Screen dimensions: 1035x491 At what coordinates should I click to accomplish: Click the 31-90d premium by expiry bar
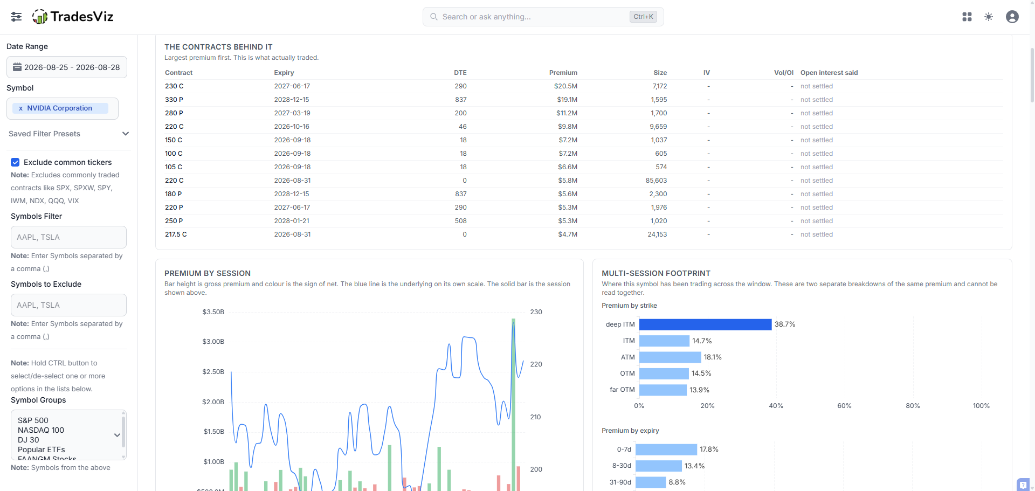point(651,482)
